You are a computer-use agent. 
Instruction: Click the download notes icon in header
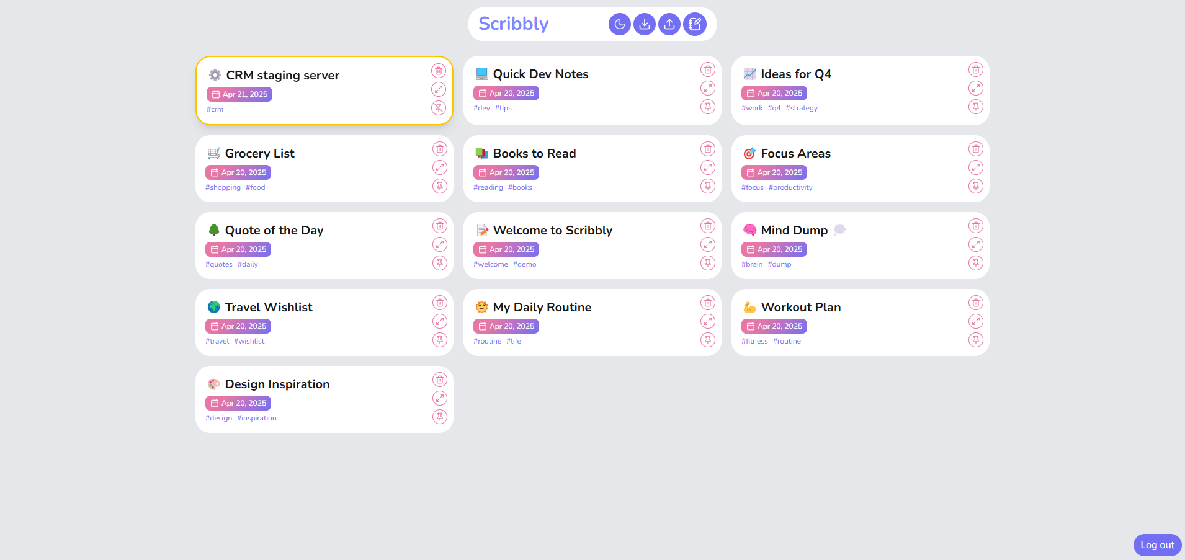(x=645, y=24)
